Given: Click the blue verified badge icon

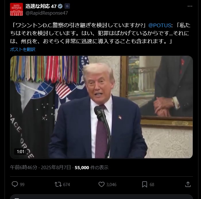Looking at the screenshot, I should point(60,6).
